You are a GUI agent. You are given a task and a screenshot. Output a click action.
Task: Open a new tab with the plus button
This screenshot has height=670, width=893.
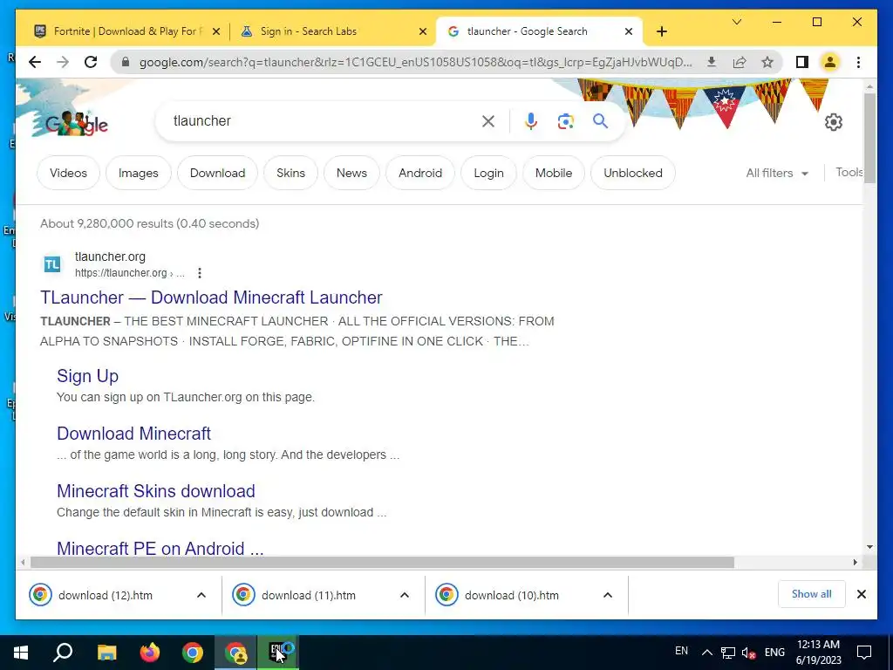point(661,31)
